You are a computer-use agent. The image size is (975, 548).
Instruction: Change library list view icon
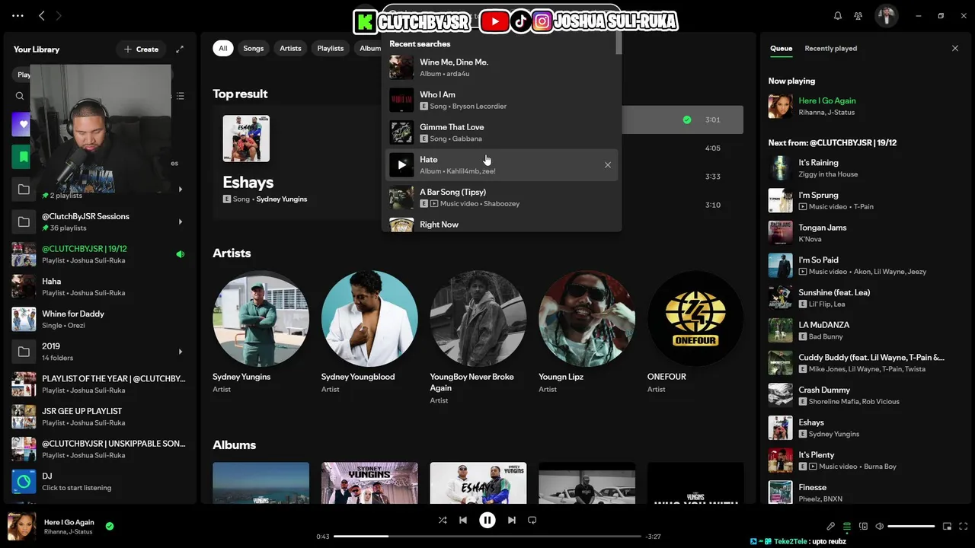coord(181,96)
